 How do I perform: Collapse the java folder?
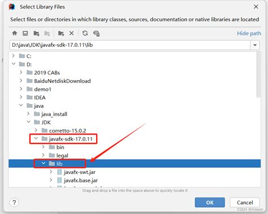(21, 106)
